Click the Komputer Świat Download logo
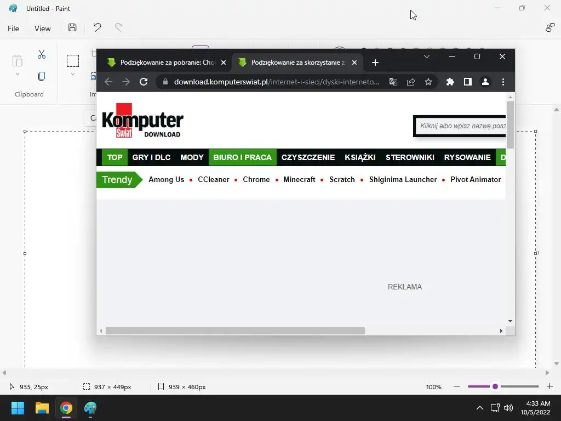Viewport: 561px width, 421px height. pos(142,121)
